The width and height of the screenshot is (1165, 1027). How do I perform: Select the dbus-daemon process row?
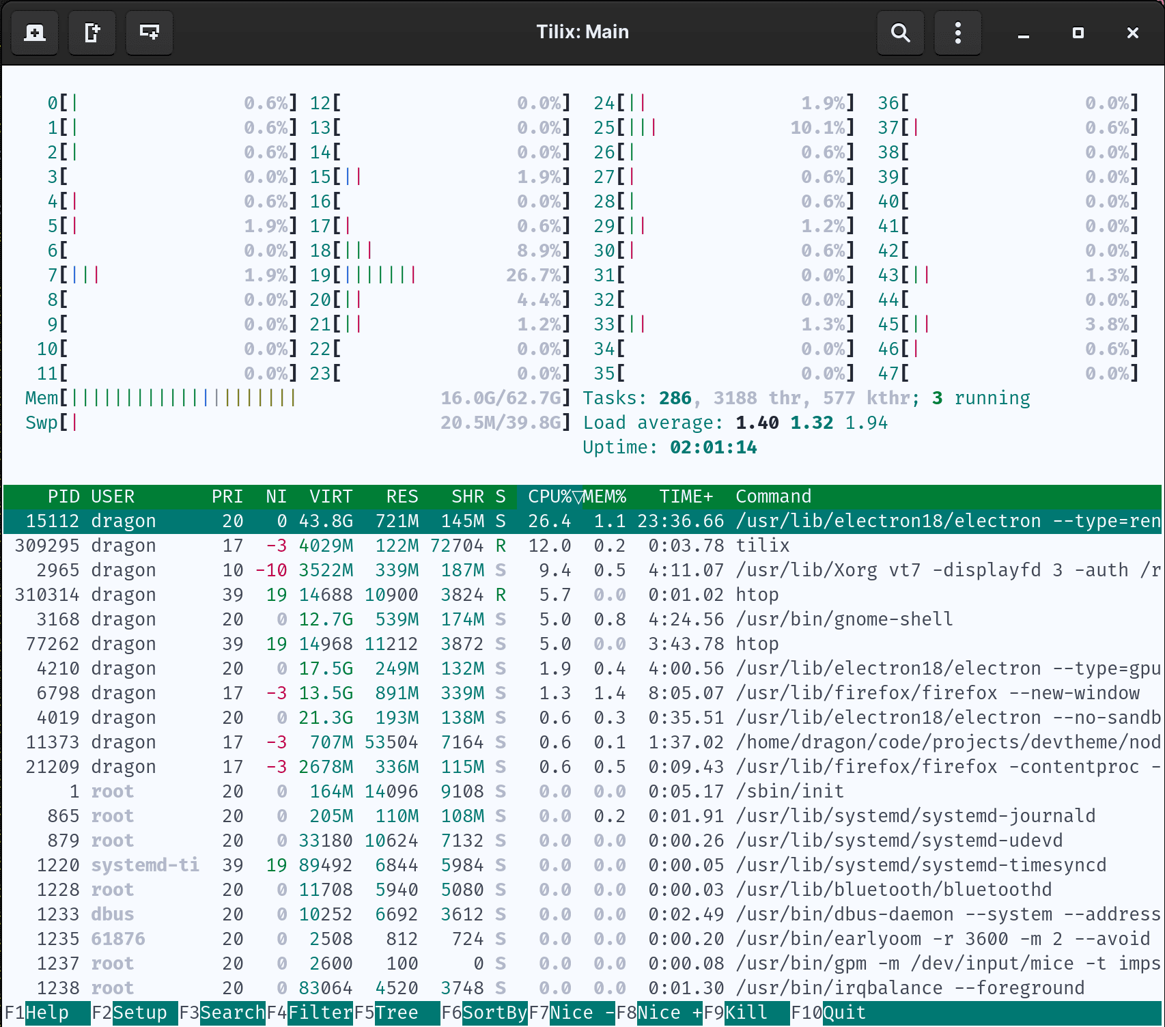click(582, 914)
